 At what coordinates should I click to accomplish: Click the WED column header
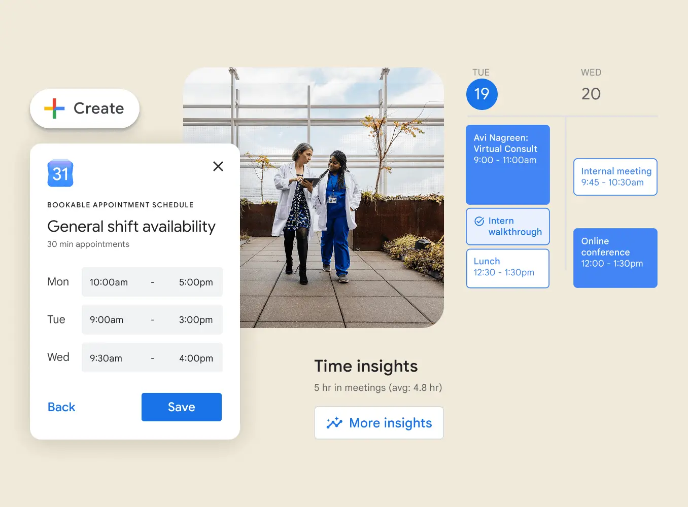[x=591, y=73]
